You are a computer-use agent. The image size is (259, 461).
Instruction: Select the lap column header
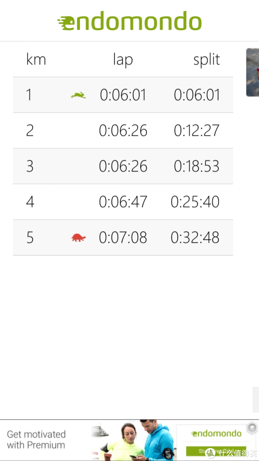click(x=123, y=60)
